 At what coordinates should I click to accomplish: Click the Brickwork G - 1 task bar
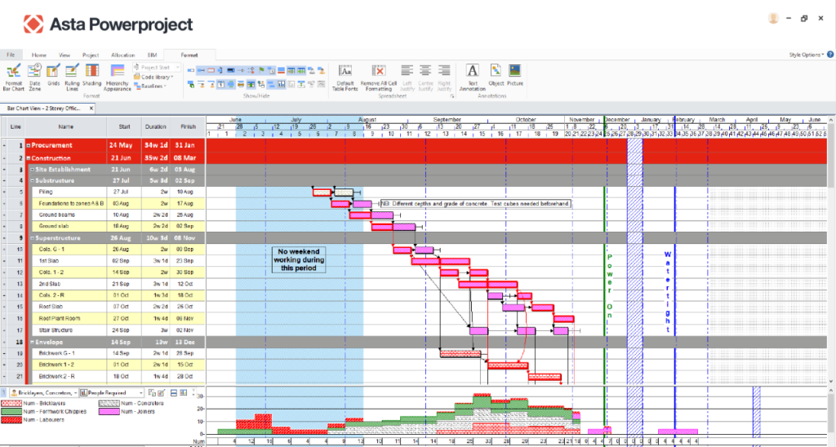tap(460, 353)
